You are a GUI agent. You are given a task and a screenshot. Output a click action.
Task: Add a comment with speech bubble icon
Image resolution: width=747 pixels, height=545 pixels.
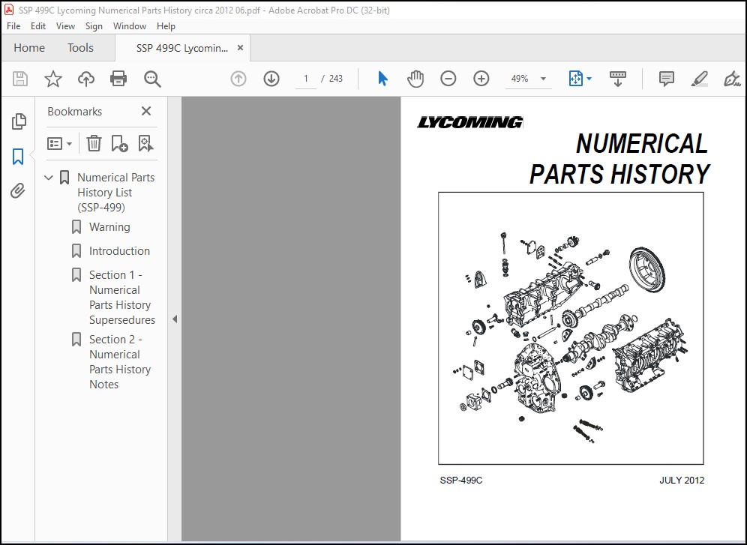click(667, 79)
